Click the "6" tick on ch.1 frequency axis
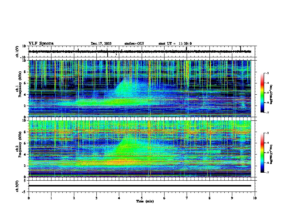The width and height of the screenshot is (287, 222). (x=25, y=83)
